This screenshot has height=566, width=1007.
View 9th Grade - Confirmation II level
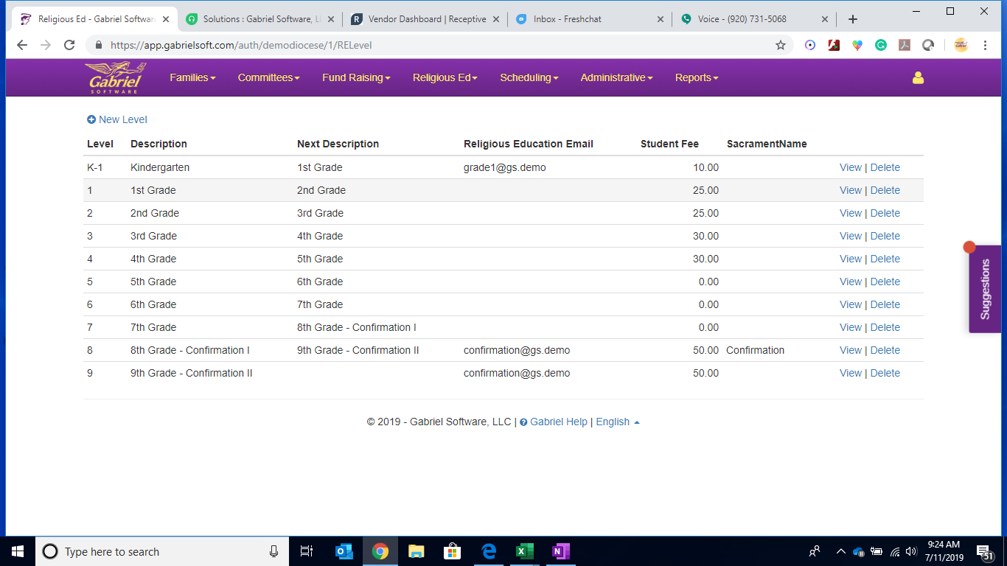[x=850, y=373]
